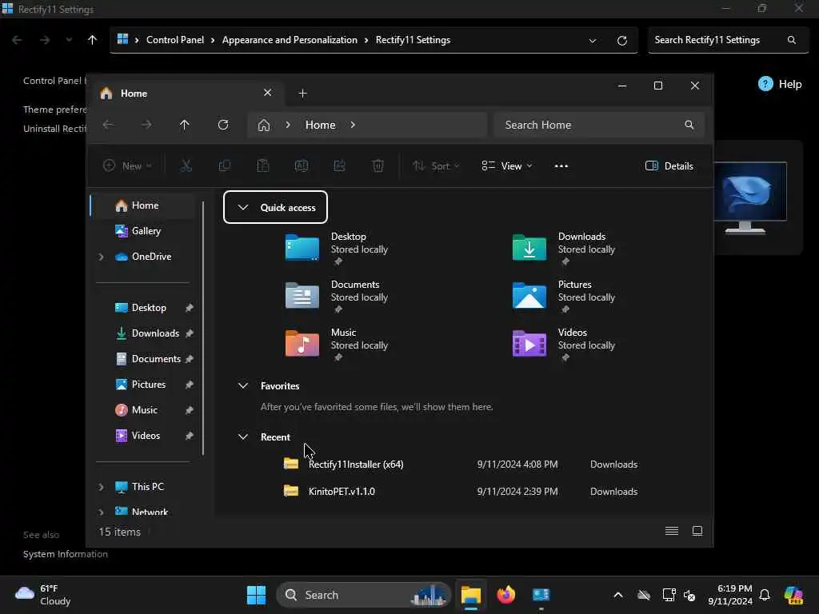Screen dimensions: 819x614
Task: Click Home breadcrumb in Explorer address bar
Action: 320,125
